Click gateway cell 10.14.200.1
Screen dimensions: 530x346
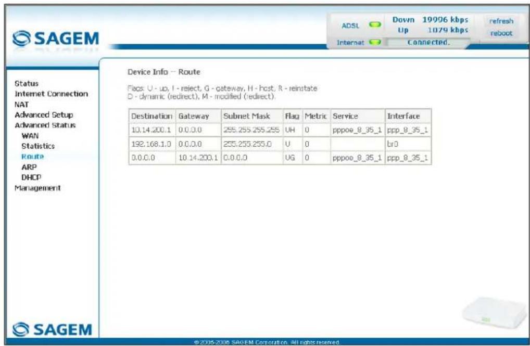pos(198,158)
